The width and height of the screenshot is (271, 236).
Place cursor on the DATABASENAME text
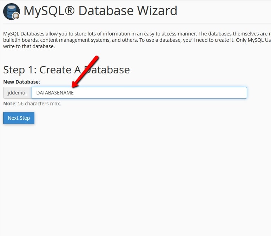click(x=55, y=93)
